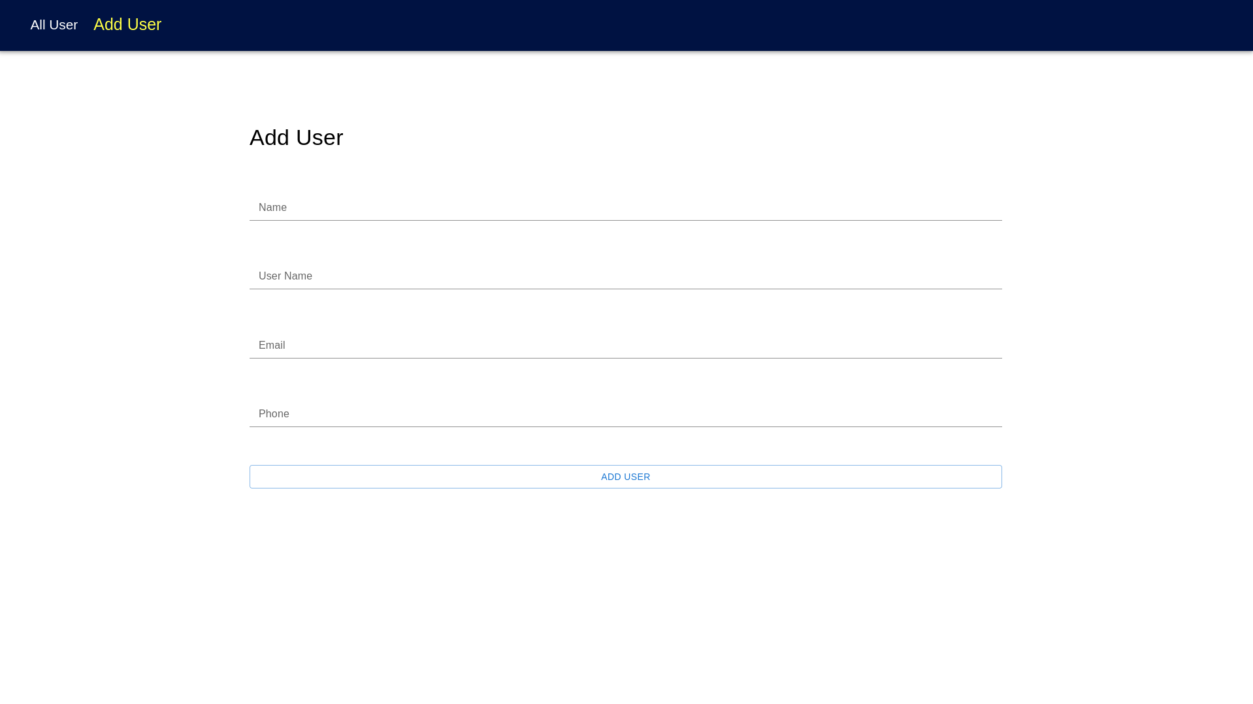The image size is (1253, 704).
Task: Click the blank white area below the ADD USER button
Action: click(x=625, y=588)
